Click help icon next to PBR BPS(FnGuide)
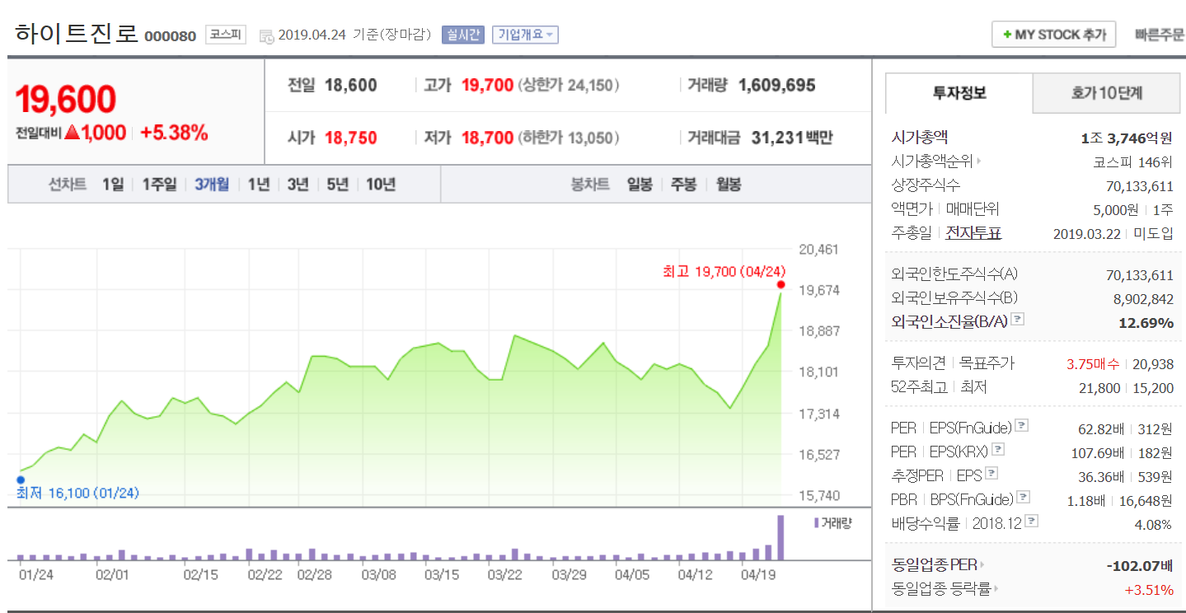This screenshot has height=613, width=1186. [x=1024, y=498]
